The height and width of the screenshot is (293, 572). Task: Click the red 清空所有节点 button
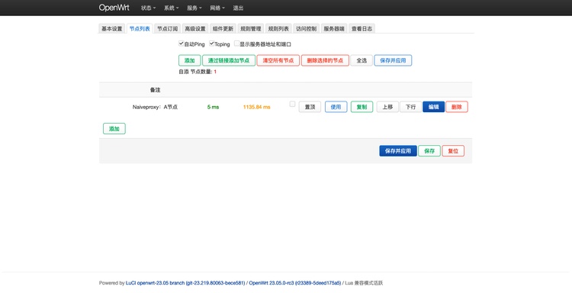coord(278,60)
